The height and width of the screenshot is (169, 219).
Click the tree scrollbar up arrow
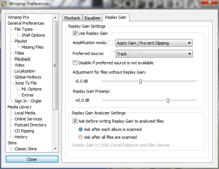55,18
